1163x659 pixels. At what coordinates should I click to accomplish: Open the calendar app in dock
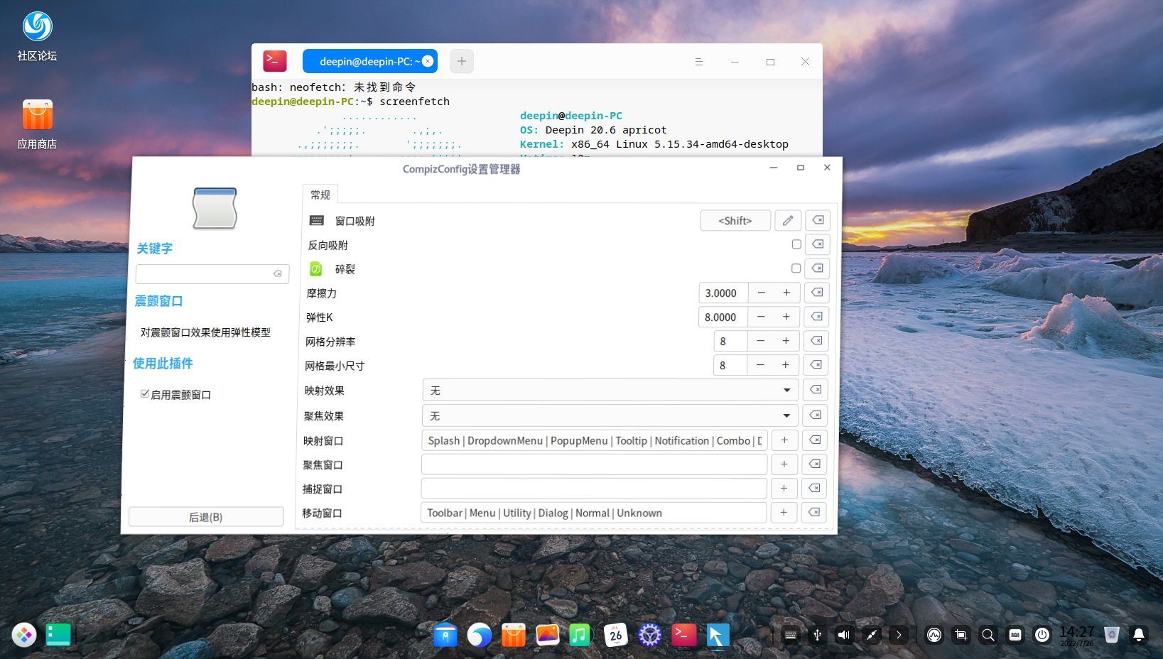pyautogui.click(x=615, y=635)
